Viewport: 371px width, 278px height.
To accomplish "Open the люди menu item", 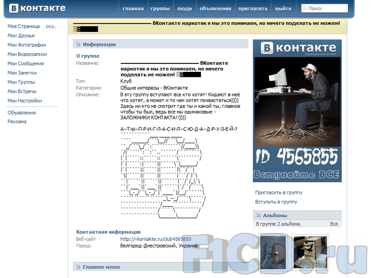I will [184, 8].
